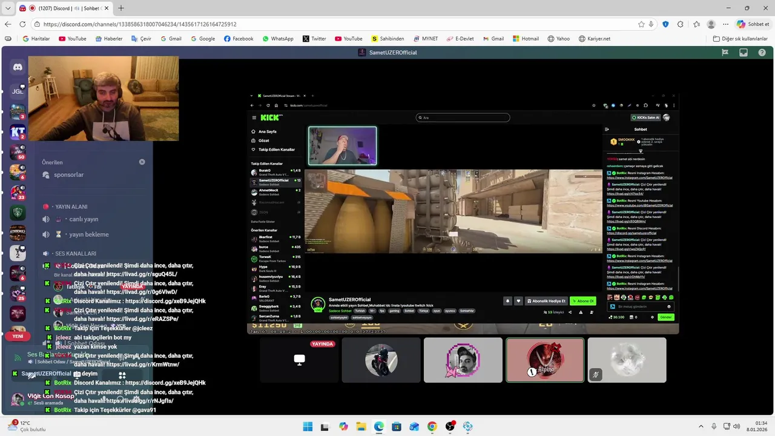Screen dimensions: 775x436
Task: Open browser profile avatar
Action: 711,24
